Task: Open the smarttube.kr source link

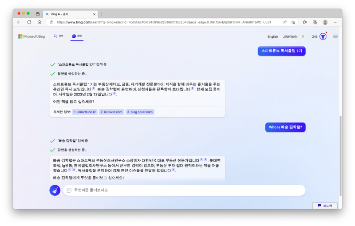Action: (x=85, y=112)
